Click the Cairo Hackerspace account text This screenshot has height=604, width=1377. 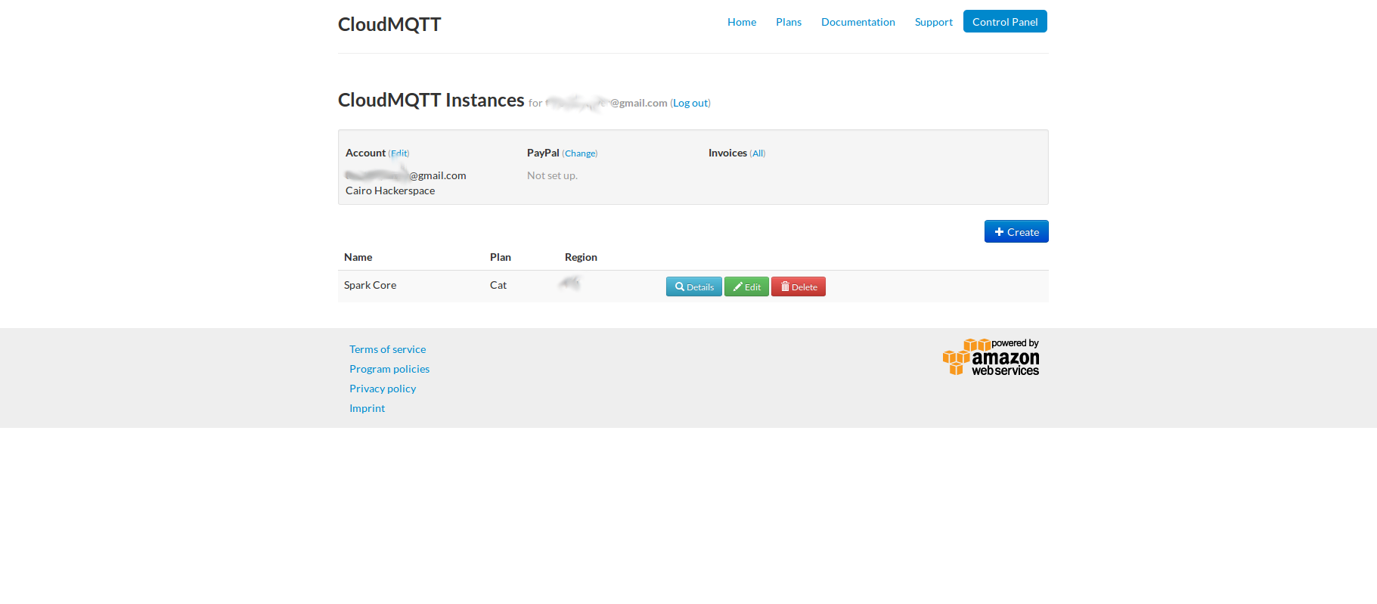pos(390,190)
